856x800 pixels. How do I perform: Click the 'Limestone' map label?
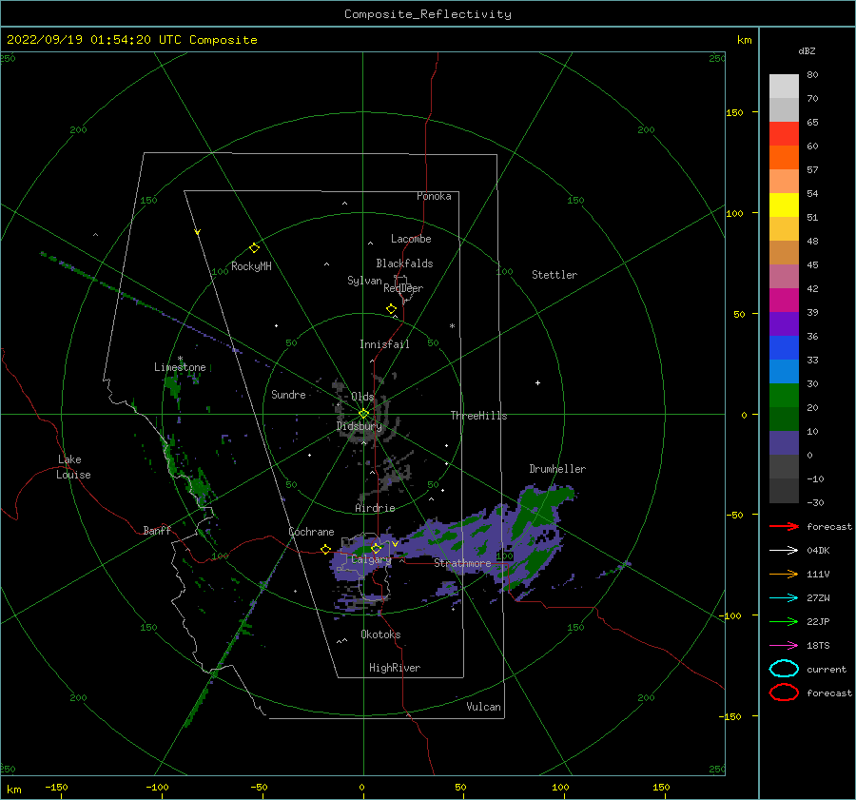180,367
